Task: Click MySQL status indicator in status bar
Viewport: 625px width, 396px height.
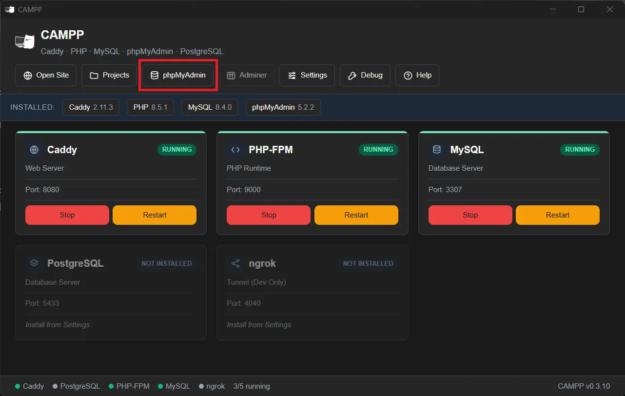Action: pos(174,386)
